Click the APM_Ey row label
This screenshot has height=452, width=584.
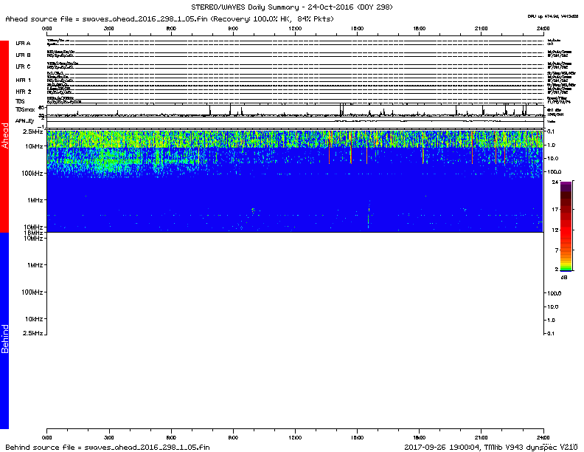(25, 120)
